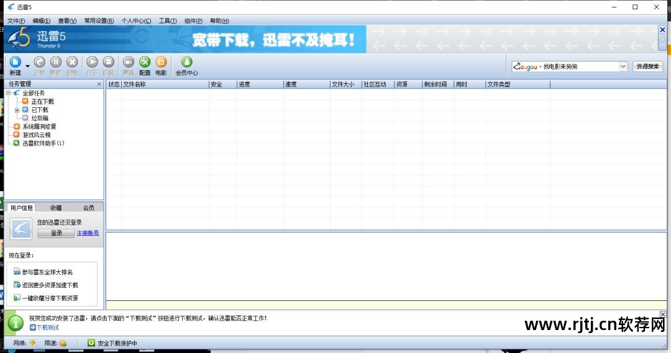
Task: Select 垃圾箱 in the task tree
Action: click(x=40, y=118)
